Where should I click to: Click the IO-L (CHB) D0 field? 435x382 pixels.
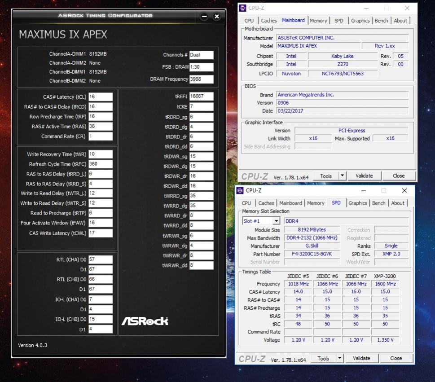[x=101, y=319]
